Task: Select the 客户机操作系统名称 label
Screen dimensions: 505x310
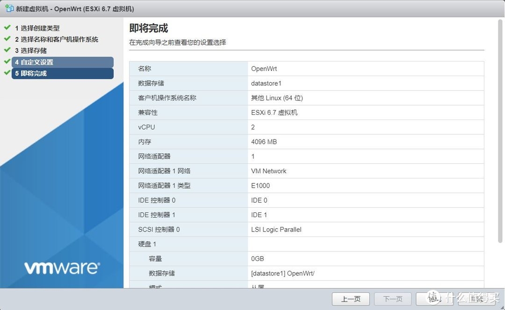Action: pyautogui.click(x=167, y=98)
